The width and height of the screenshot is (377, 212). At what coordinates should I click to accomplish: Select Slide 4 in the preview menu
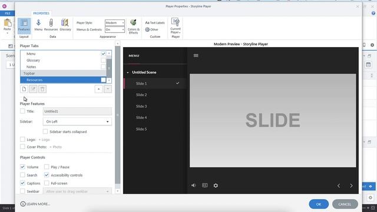(155, 118)
